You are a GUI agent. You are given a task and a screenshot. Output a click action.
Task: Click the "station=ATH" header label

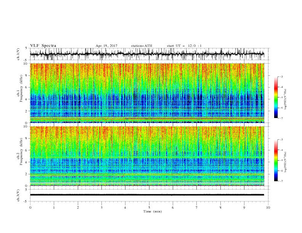coord(141,46)
